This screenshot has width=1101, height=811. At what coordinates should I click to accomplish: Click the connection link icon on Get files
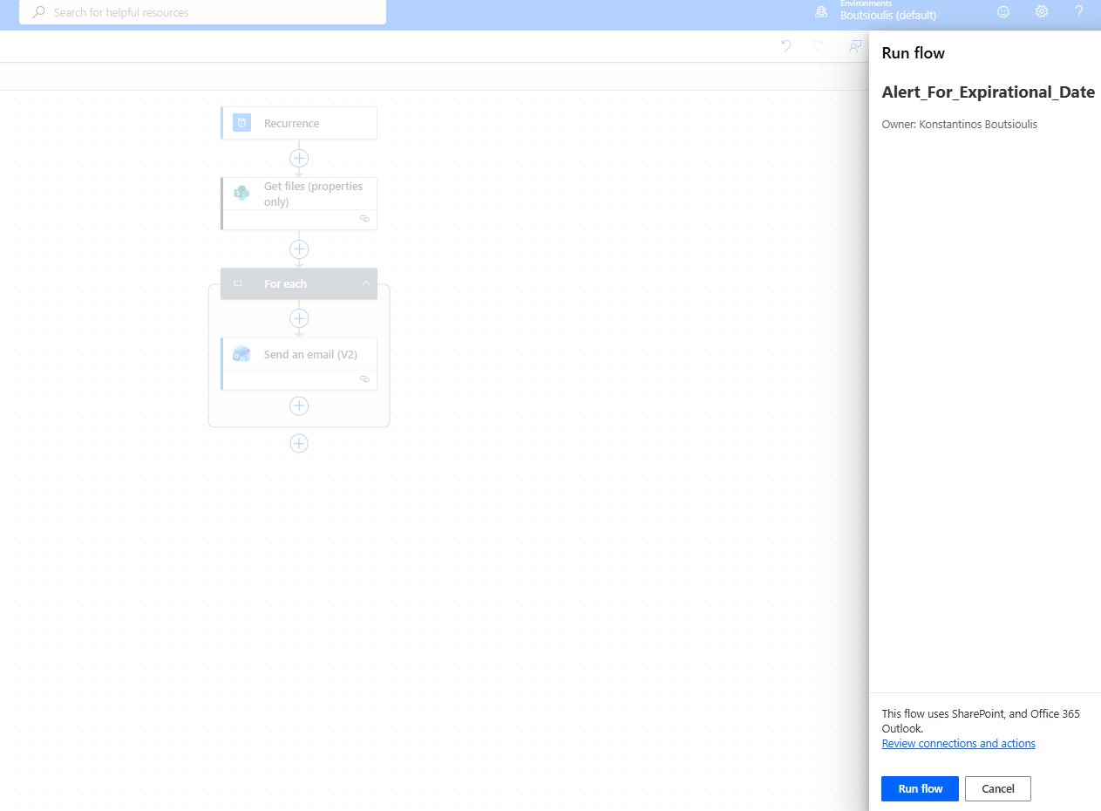[364, 219]
